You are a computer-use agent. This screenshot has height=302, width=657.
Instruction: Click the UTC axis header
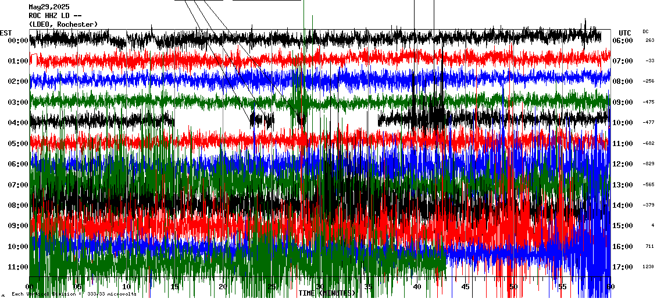[625, 33]
